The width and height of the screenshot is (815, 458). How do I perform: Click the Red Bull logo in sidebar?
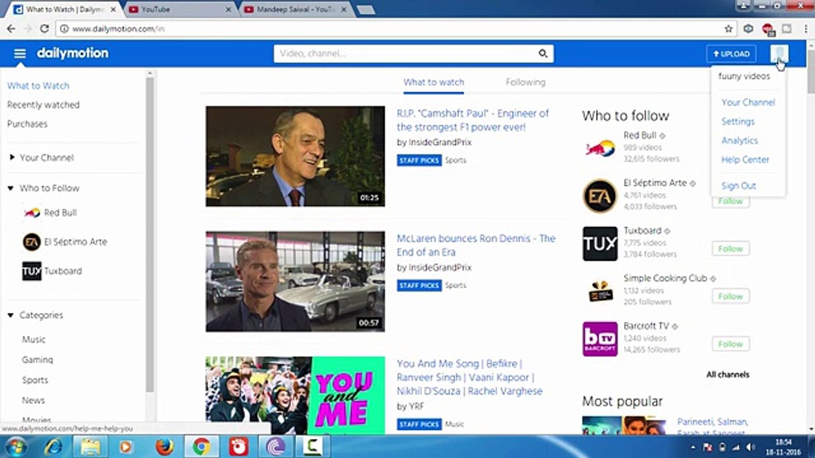coord(32,212)
